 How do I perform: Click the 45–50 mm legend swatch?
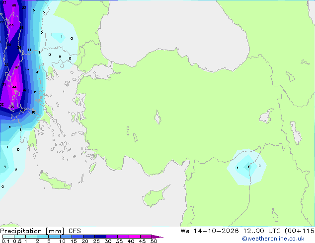click(146, 237)
